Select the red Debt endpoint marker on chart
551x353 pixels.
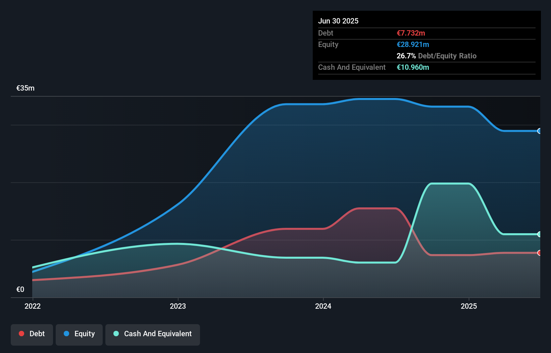tap(540, 253)
